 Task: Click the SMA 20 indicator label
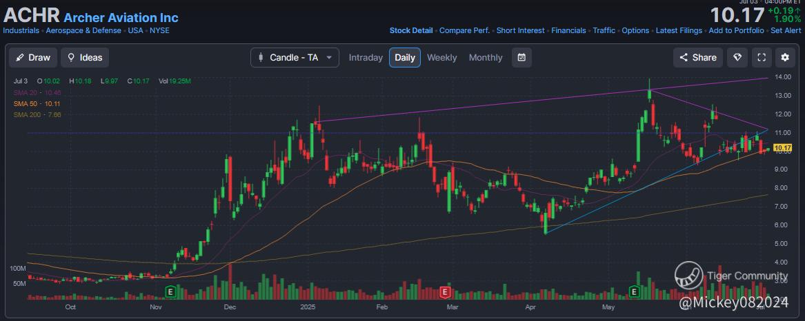pos(39,92)
